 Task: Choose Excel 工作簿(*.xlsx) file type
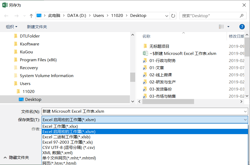coord(145,126)
